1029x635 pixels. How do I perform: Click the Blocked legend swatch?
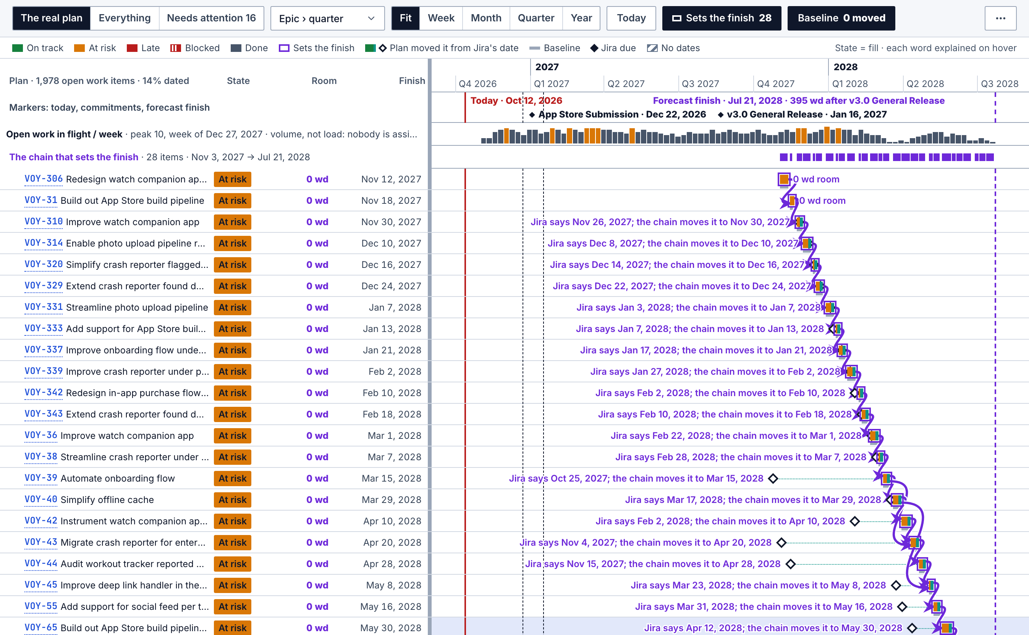(x=175, y=48)
